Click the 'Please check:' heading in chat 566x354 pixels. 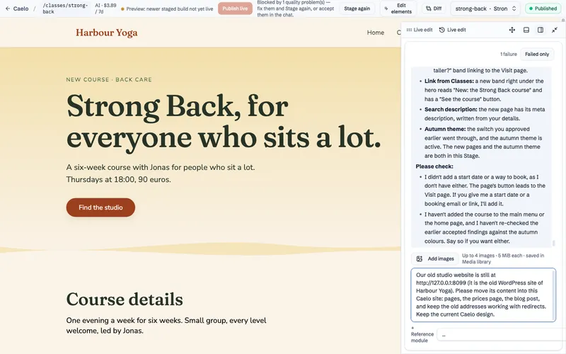(434, 166)
